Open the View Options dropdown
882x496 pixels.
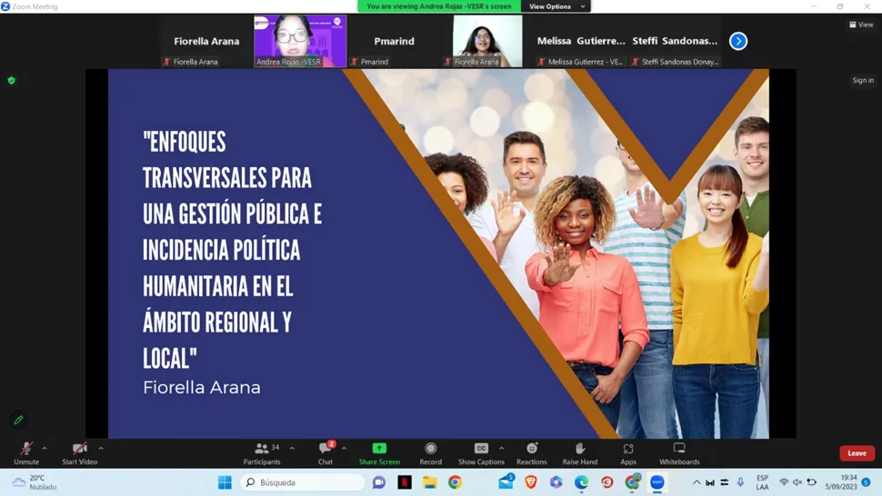(x=556, y=6)
